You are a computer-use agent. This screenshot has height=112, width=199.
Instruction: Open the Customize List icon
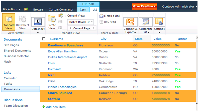pyautogui.click(x=145, y=23)
